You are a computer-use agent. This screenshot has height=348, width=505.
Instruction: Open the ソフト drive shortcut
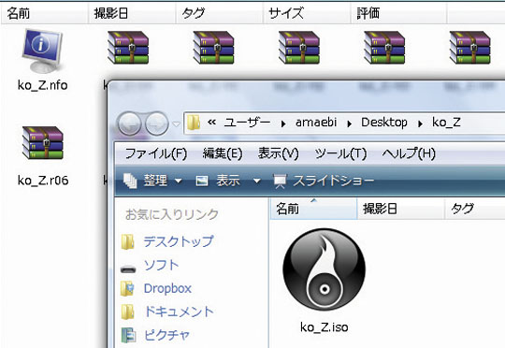[x=161, y=265]
